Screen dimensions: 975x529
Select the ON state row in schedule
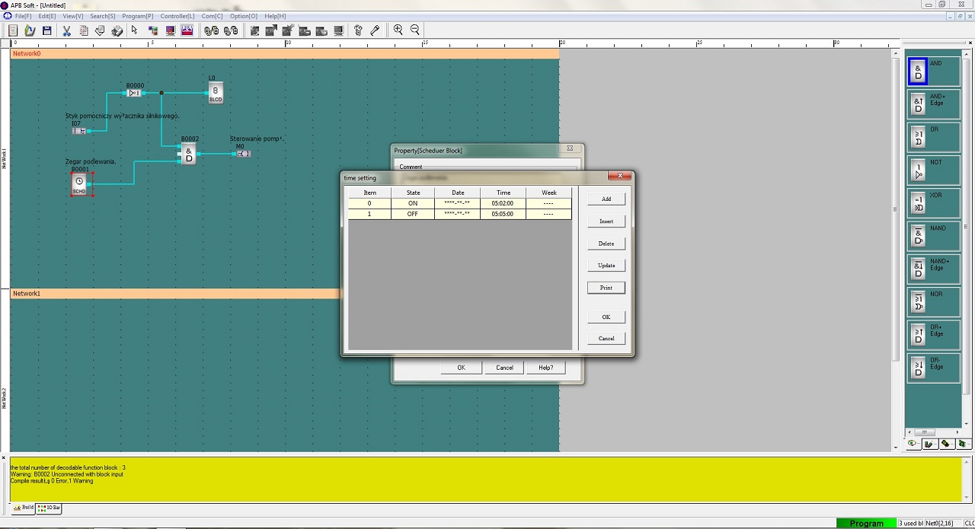point(460,203)
